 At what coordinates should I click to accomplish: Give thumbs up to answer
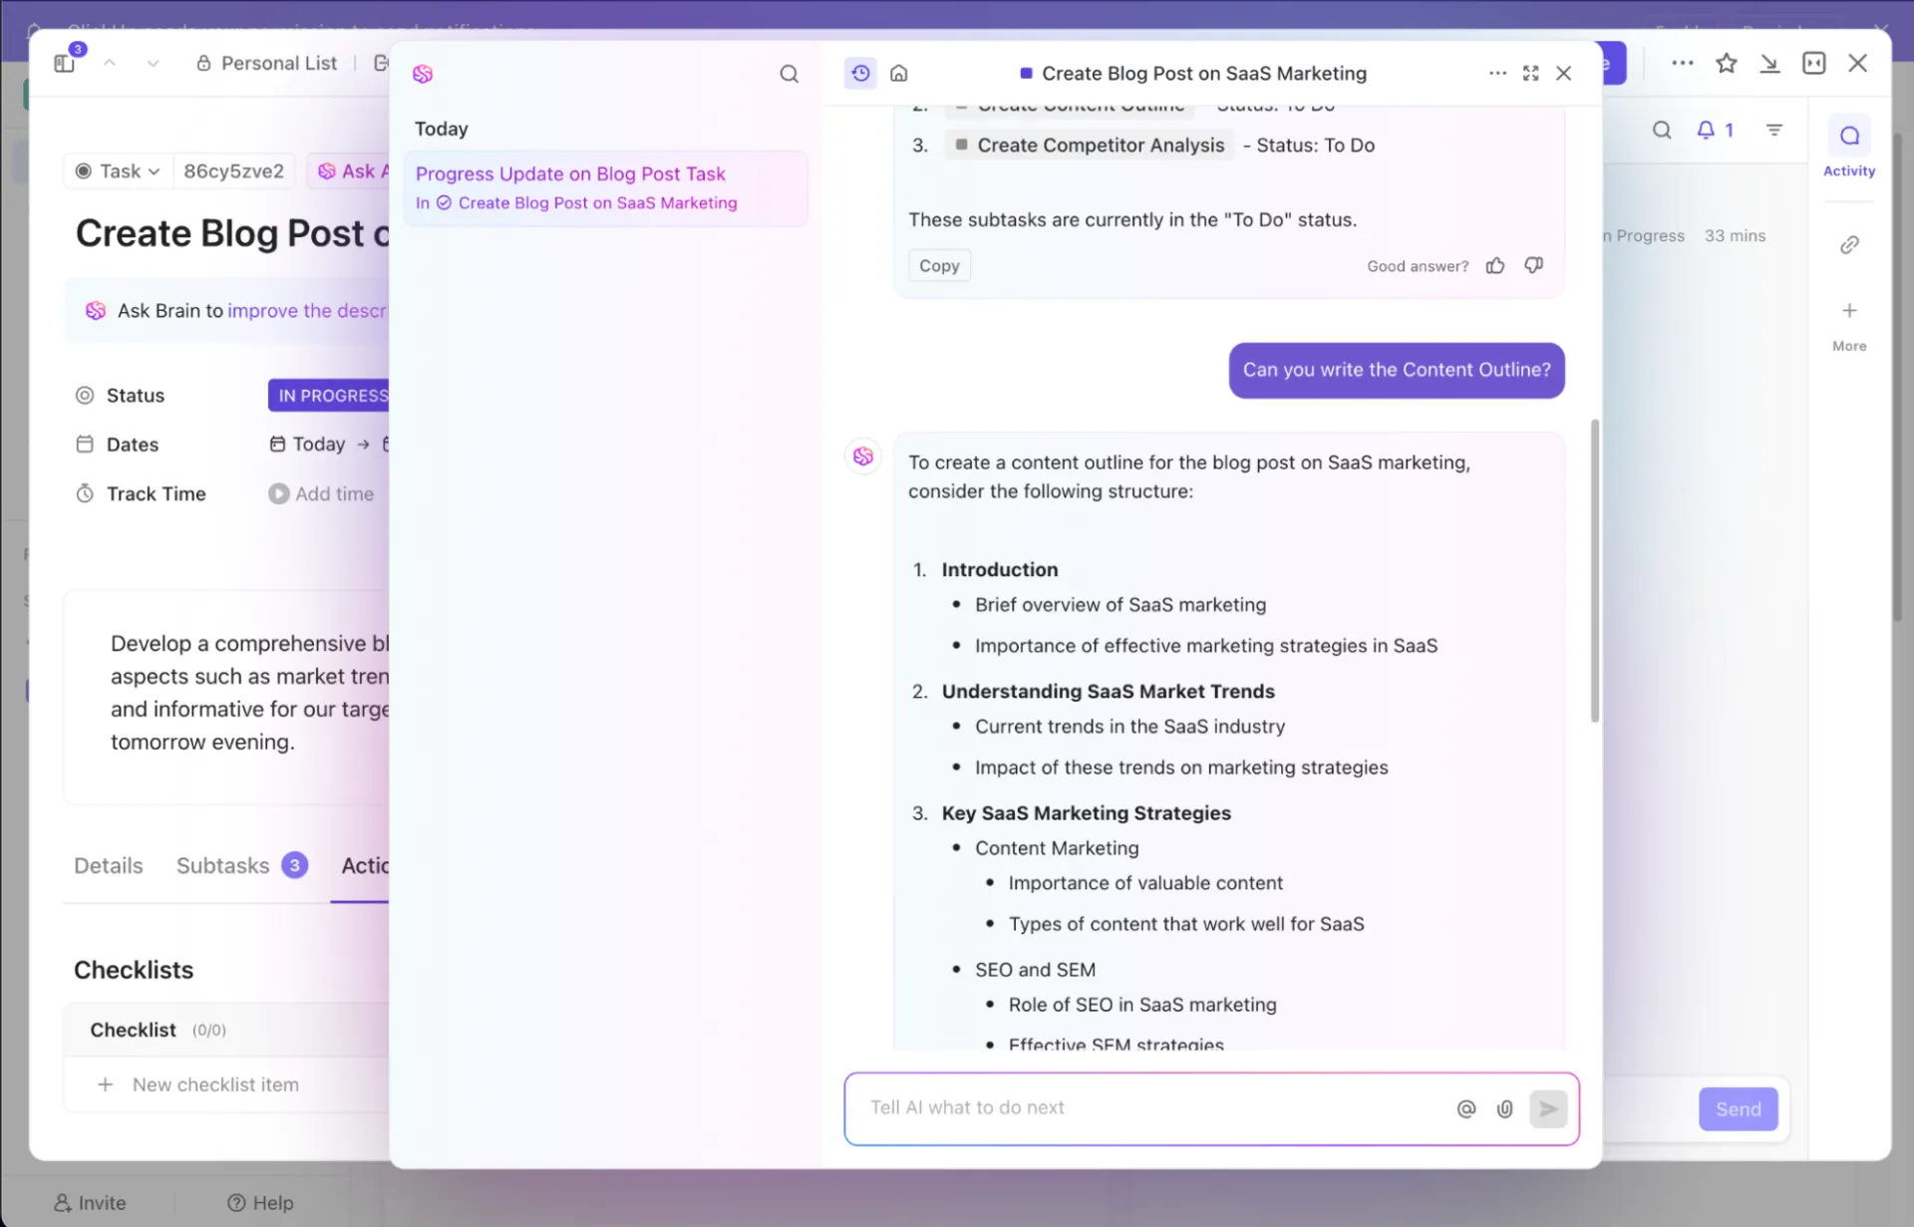click(x=1494, y=265)
